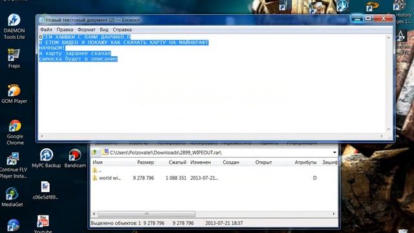414x233 pixels.
Task: Sort archive list by Сжатый column
Action: coord(177,162)
